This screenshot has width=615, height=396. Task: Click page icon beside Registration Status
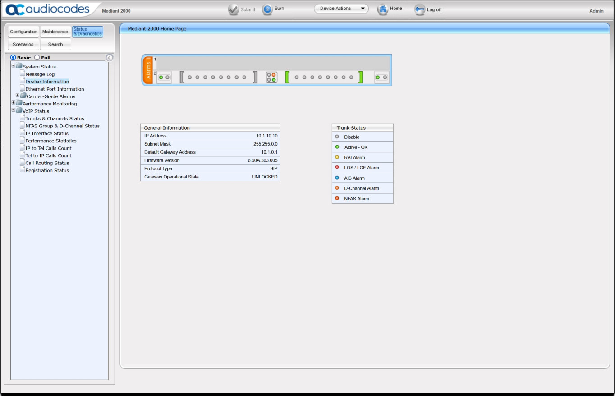(22, 170)
